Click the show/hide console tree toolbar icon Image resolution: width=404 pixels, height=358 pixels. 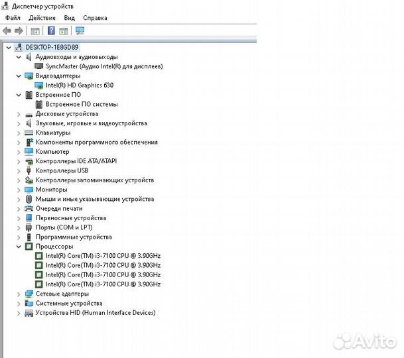35,31
